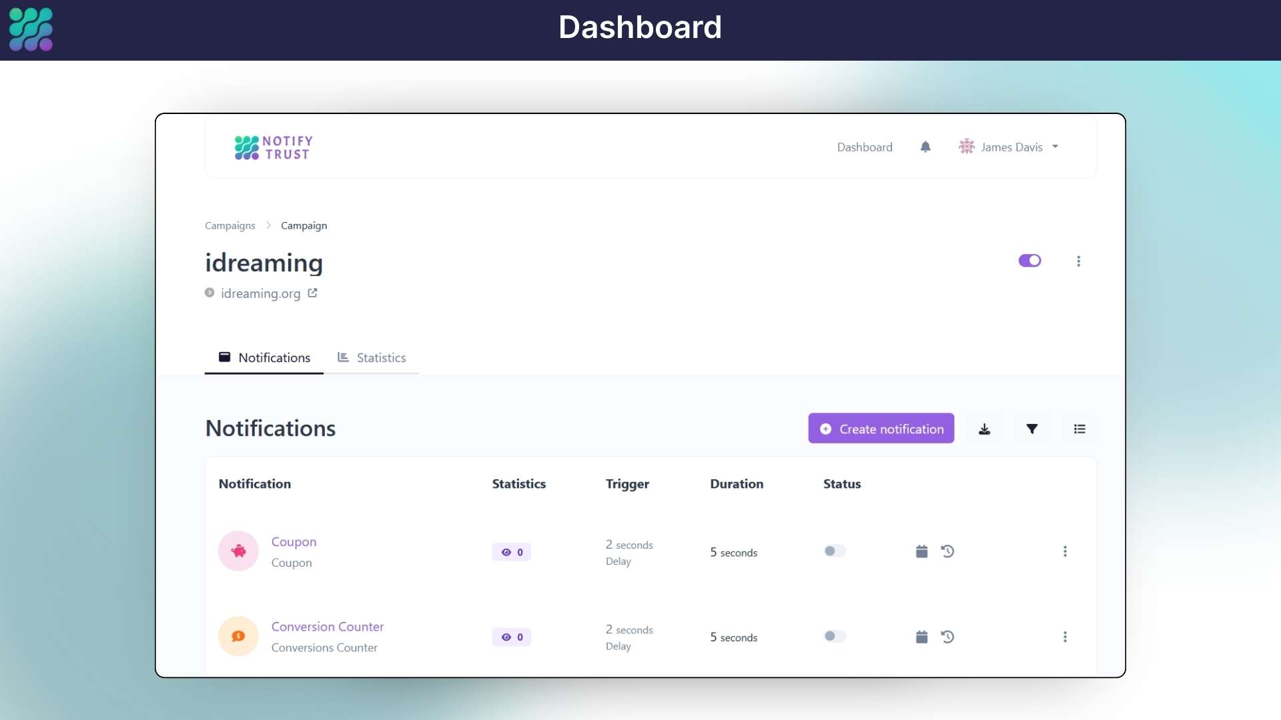
Task: Open the Conversion Counter notification link
Action: pos(327,627)
